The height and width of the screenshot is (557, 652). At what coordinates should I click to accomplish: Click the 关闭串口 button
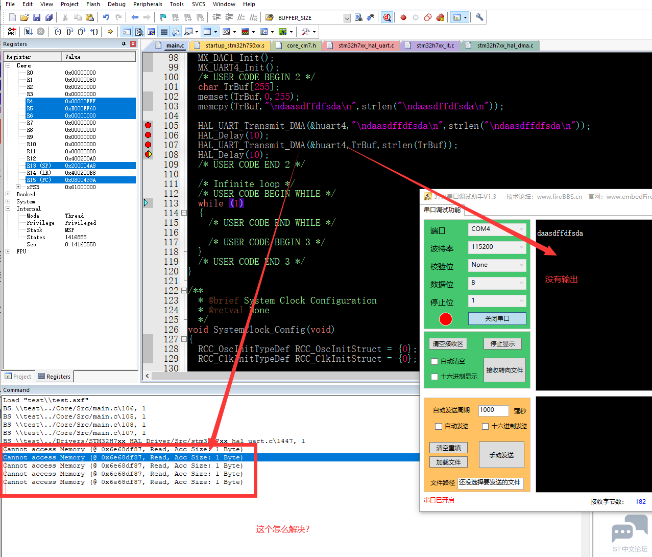click(497, 319)
